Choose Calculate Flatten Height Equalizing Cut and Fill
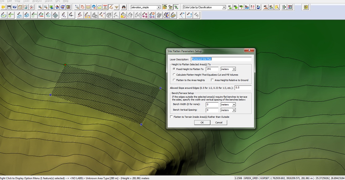The height and width of the screenshot is (180, 345). [174, 75]
